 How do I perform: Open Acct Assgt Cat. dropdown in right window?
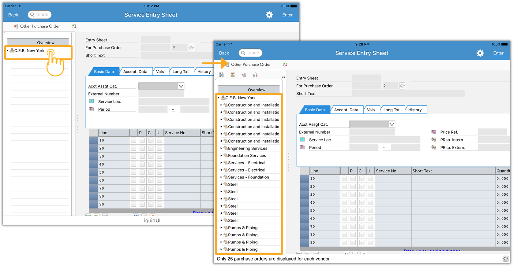point(391,124)
